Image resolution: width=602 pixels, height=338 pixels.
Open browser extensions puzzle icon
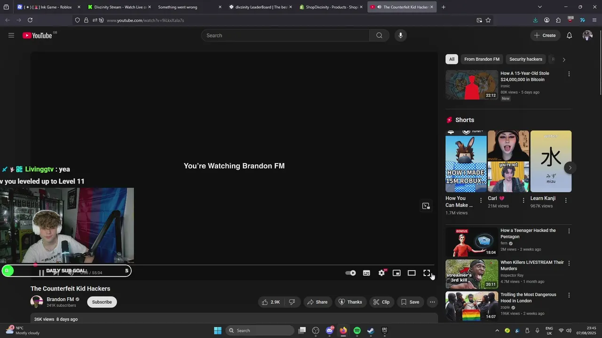[x=558, y=20]
